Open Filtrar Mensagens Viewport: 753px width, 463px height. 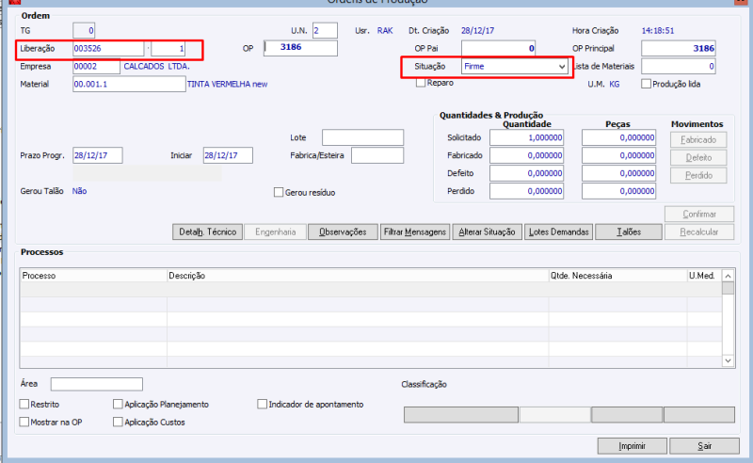[415, 232]
